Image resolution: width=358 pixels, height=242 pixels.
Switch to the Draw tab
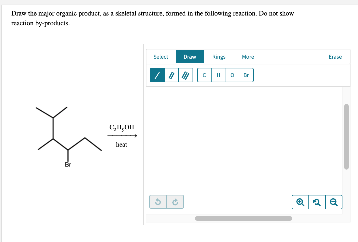coord(190,57)
